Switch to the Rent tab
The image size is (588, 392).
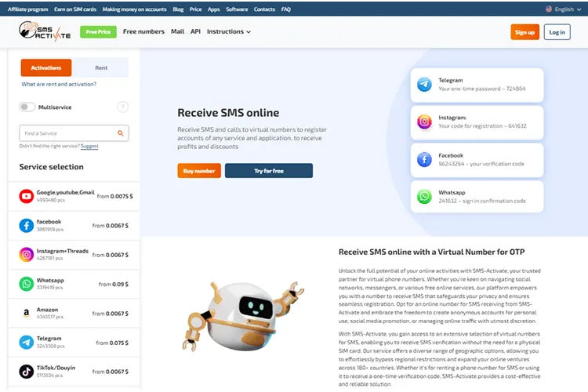[x=101, y=68]
